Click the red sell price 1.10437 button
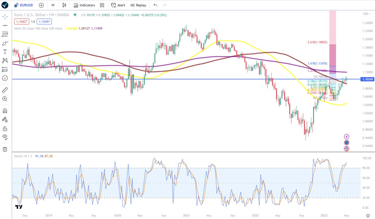Image resolution: width=375 pixels, height=219 pixels. (x=22, y=21)
